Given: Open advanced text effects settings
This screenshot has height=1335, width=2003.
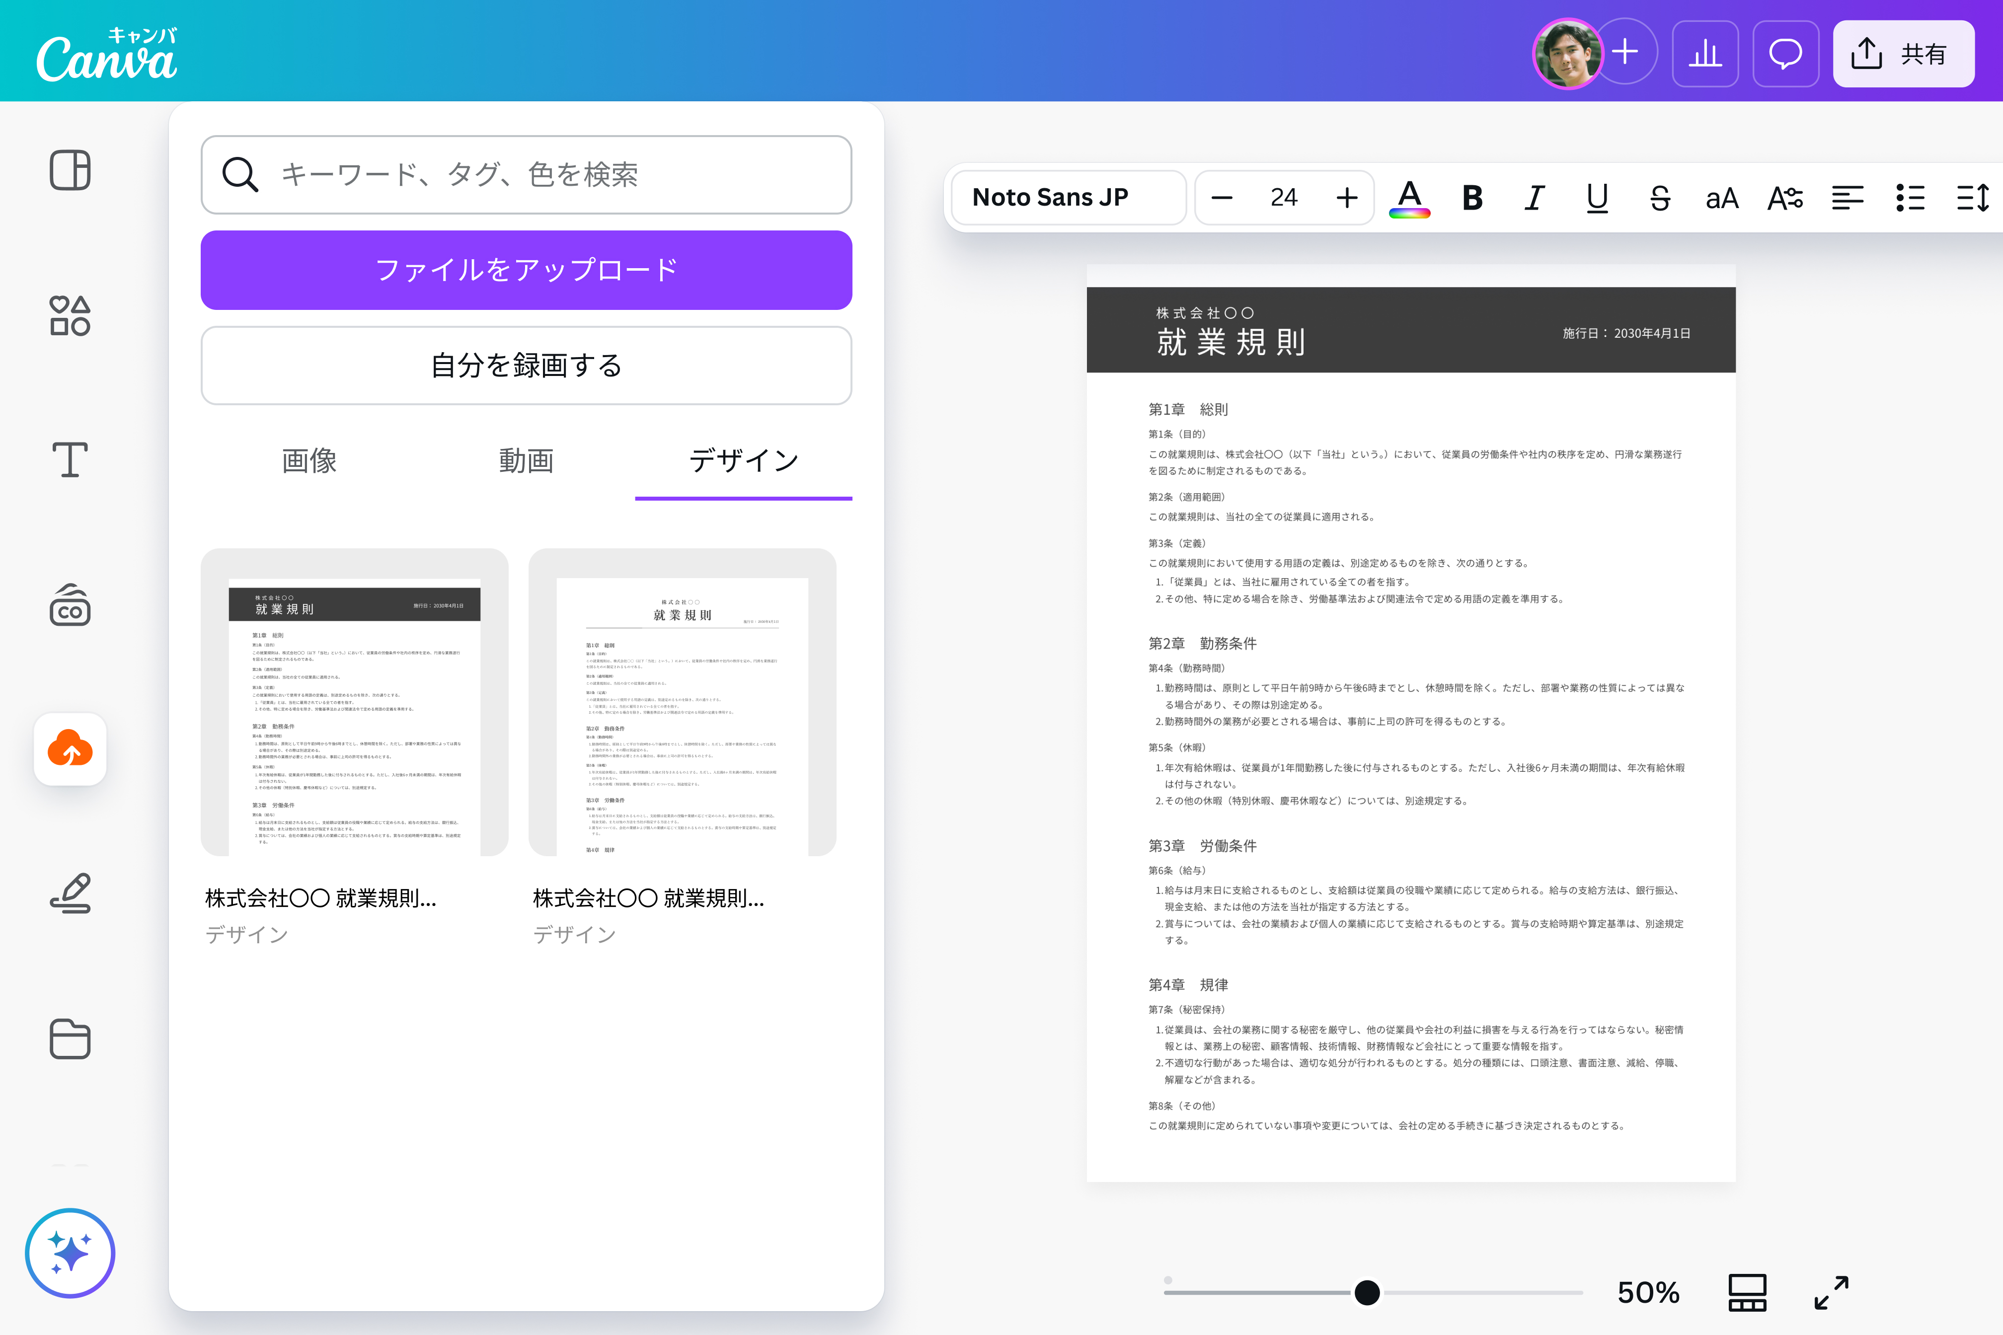Looking at the screenshot, I should 1785,198.
